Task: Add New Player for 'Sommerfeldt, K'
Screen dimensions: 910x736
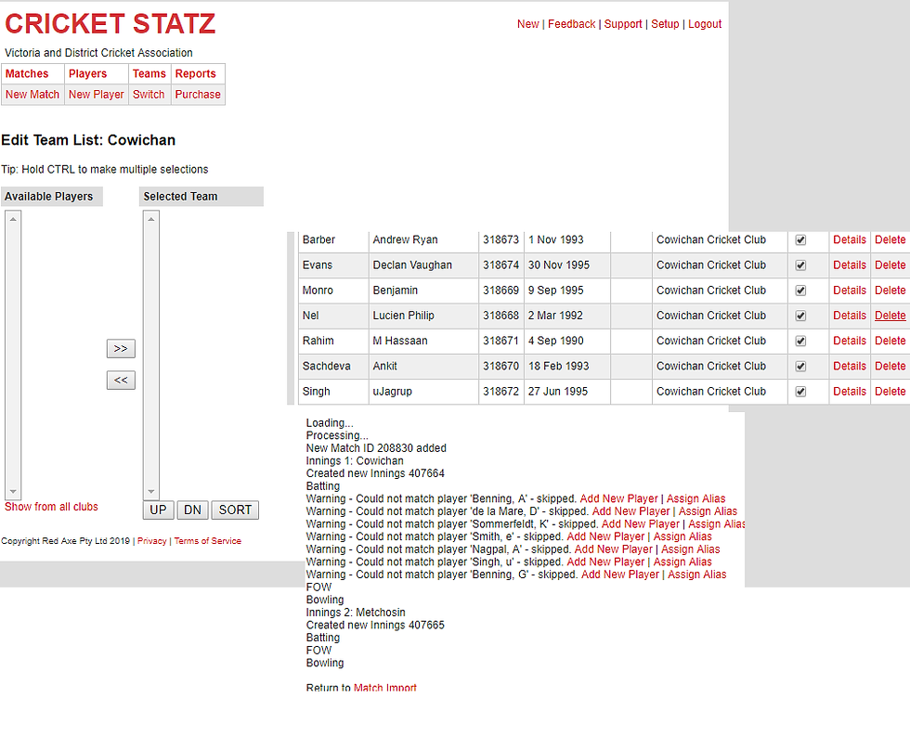Action: [640, 523]
